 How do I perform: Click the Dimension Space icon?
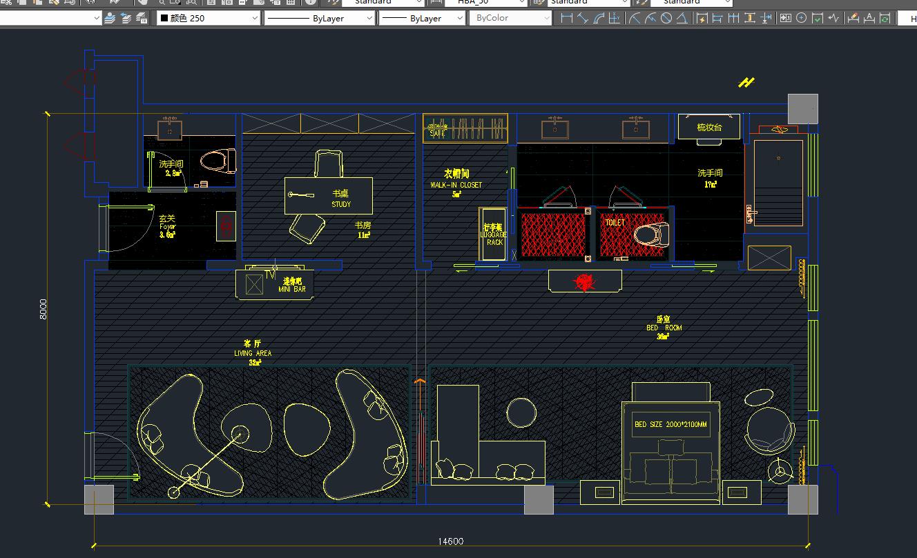(x=750, y=19)
